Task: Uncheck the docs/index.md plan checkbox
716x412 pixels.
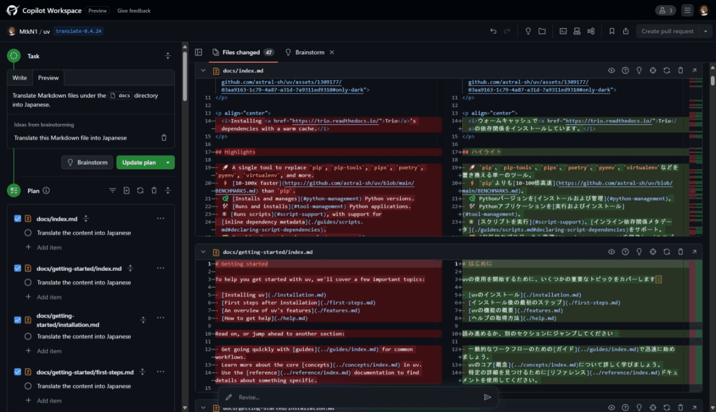Action: point(17,218)
